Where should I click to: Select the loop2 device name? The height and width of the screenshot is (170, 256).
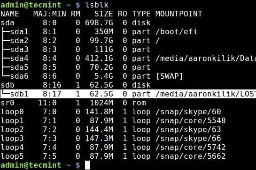point(12,130)
